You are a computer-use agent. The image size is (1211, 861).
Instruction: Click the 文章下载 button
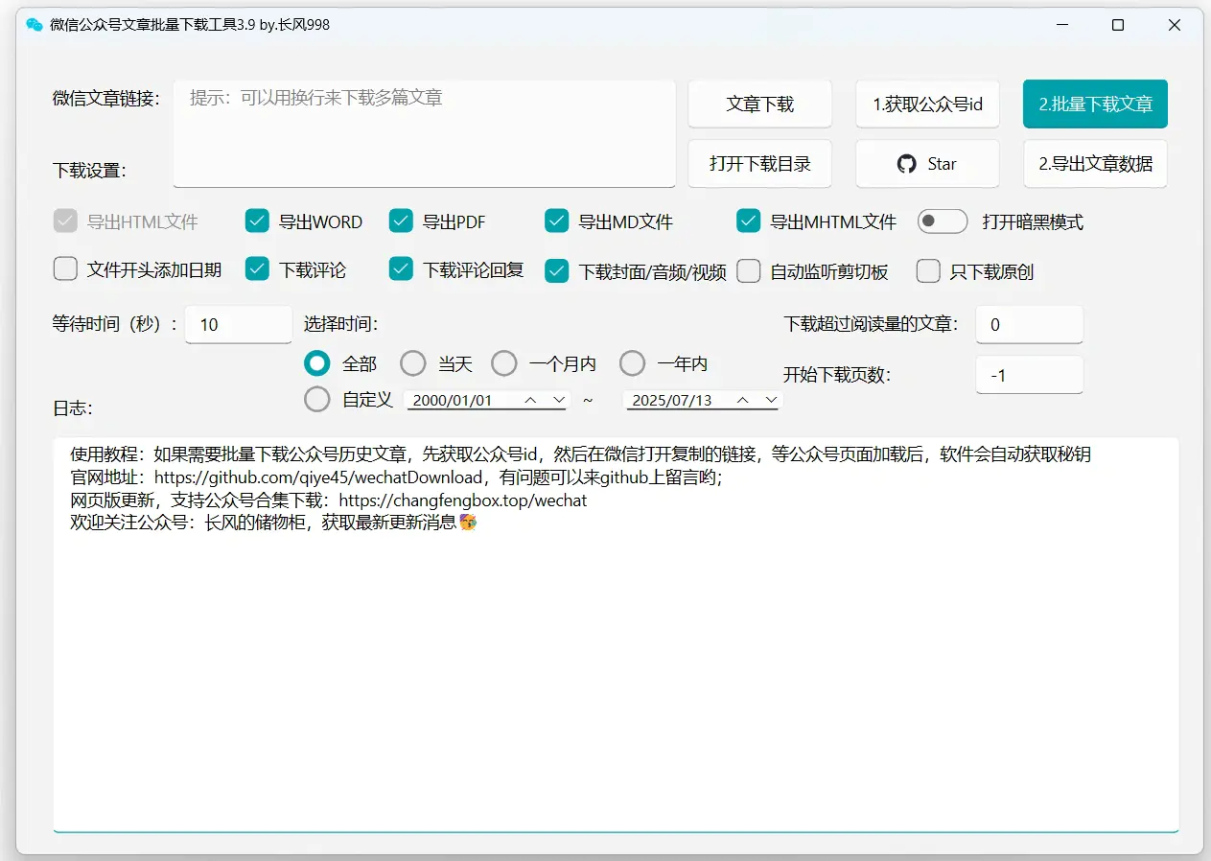tap(759, 104)
